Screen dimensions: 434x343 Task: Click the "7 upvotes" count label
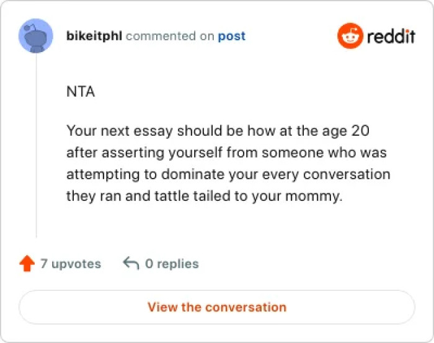tap(70, 264)
